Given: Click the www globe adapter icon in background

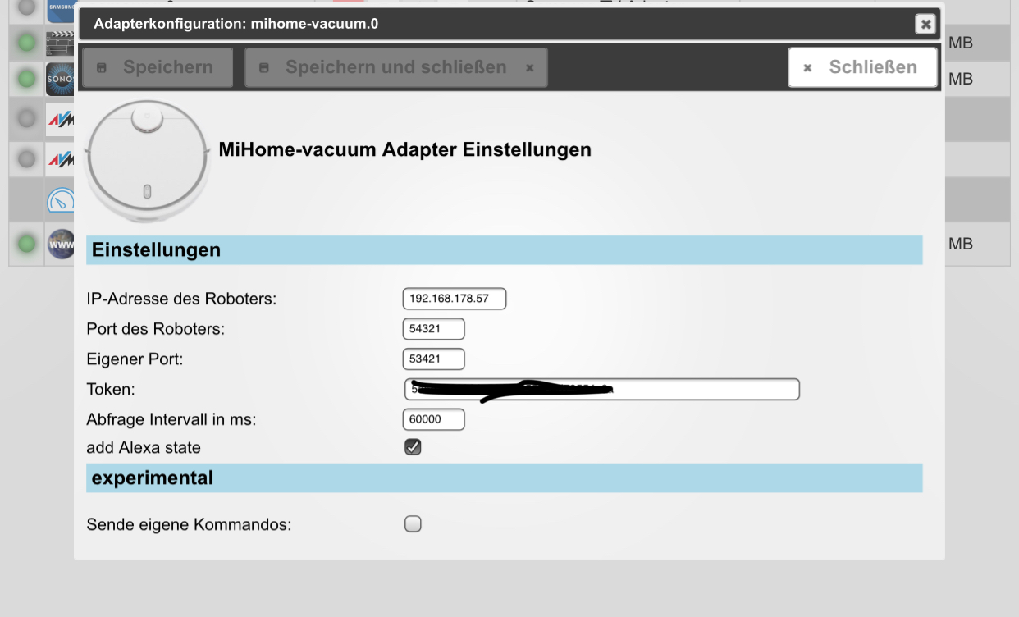Looking at the screenshot, I should [x=60, y=244].
